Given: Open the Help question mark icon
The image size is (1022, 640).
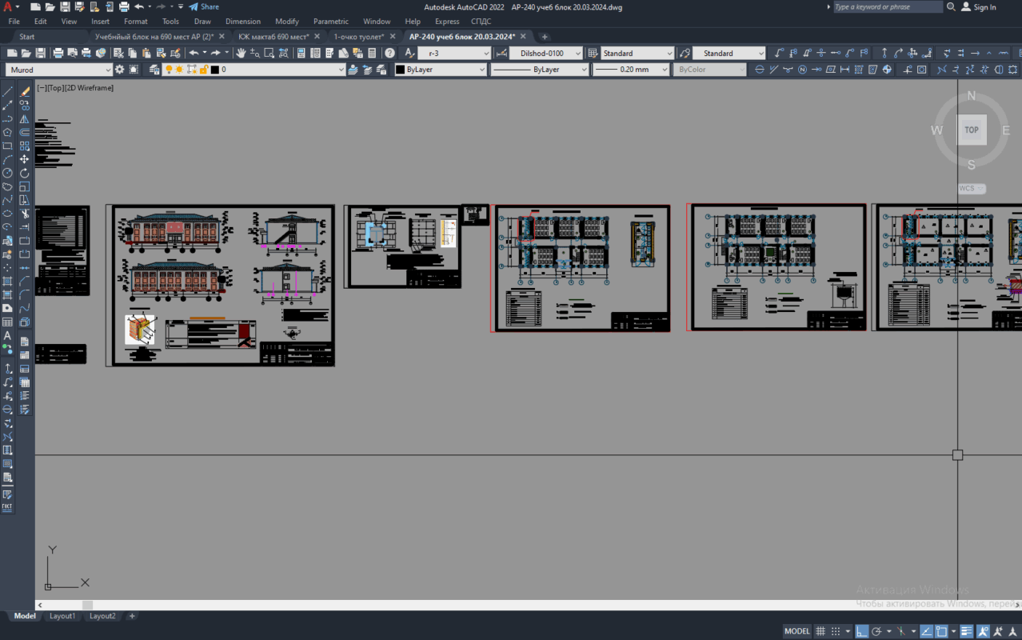Looking at the screenshot, I should 389,53.
